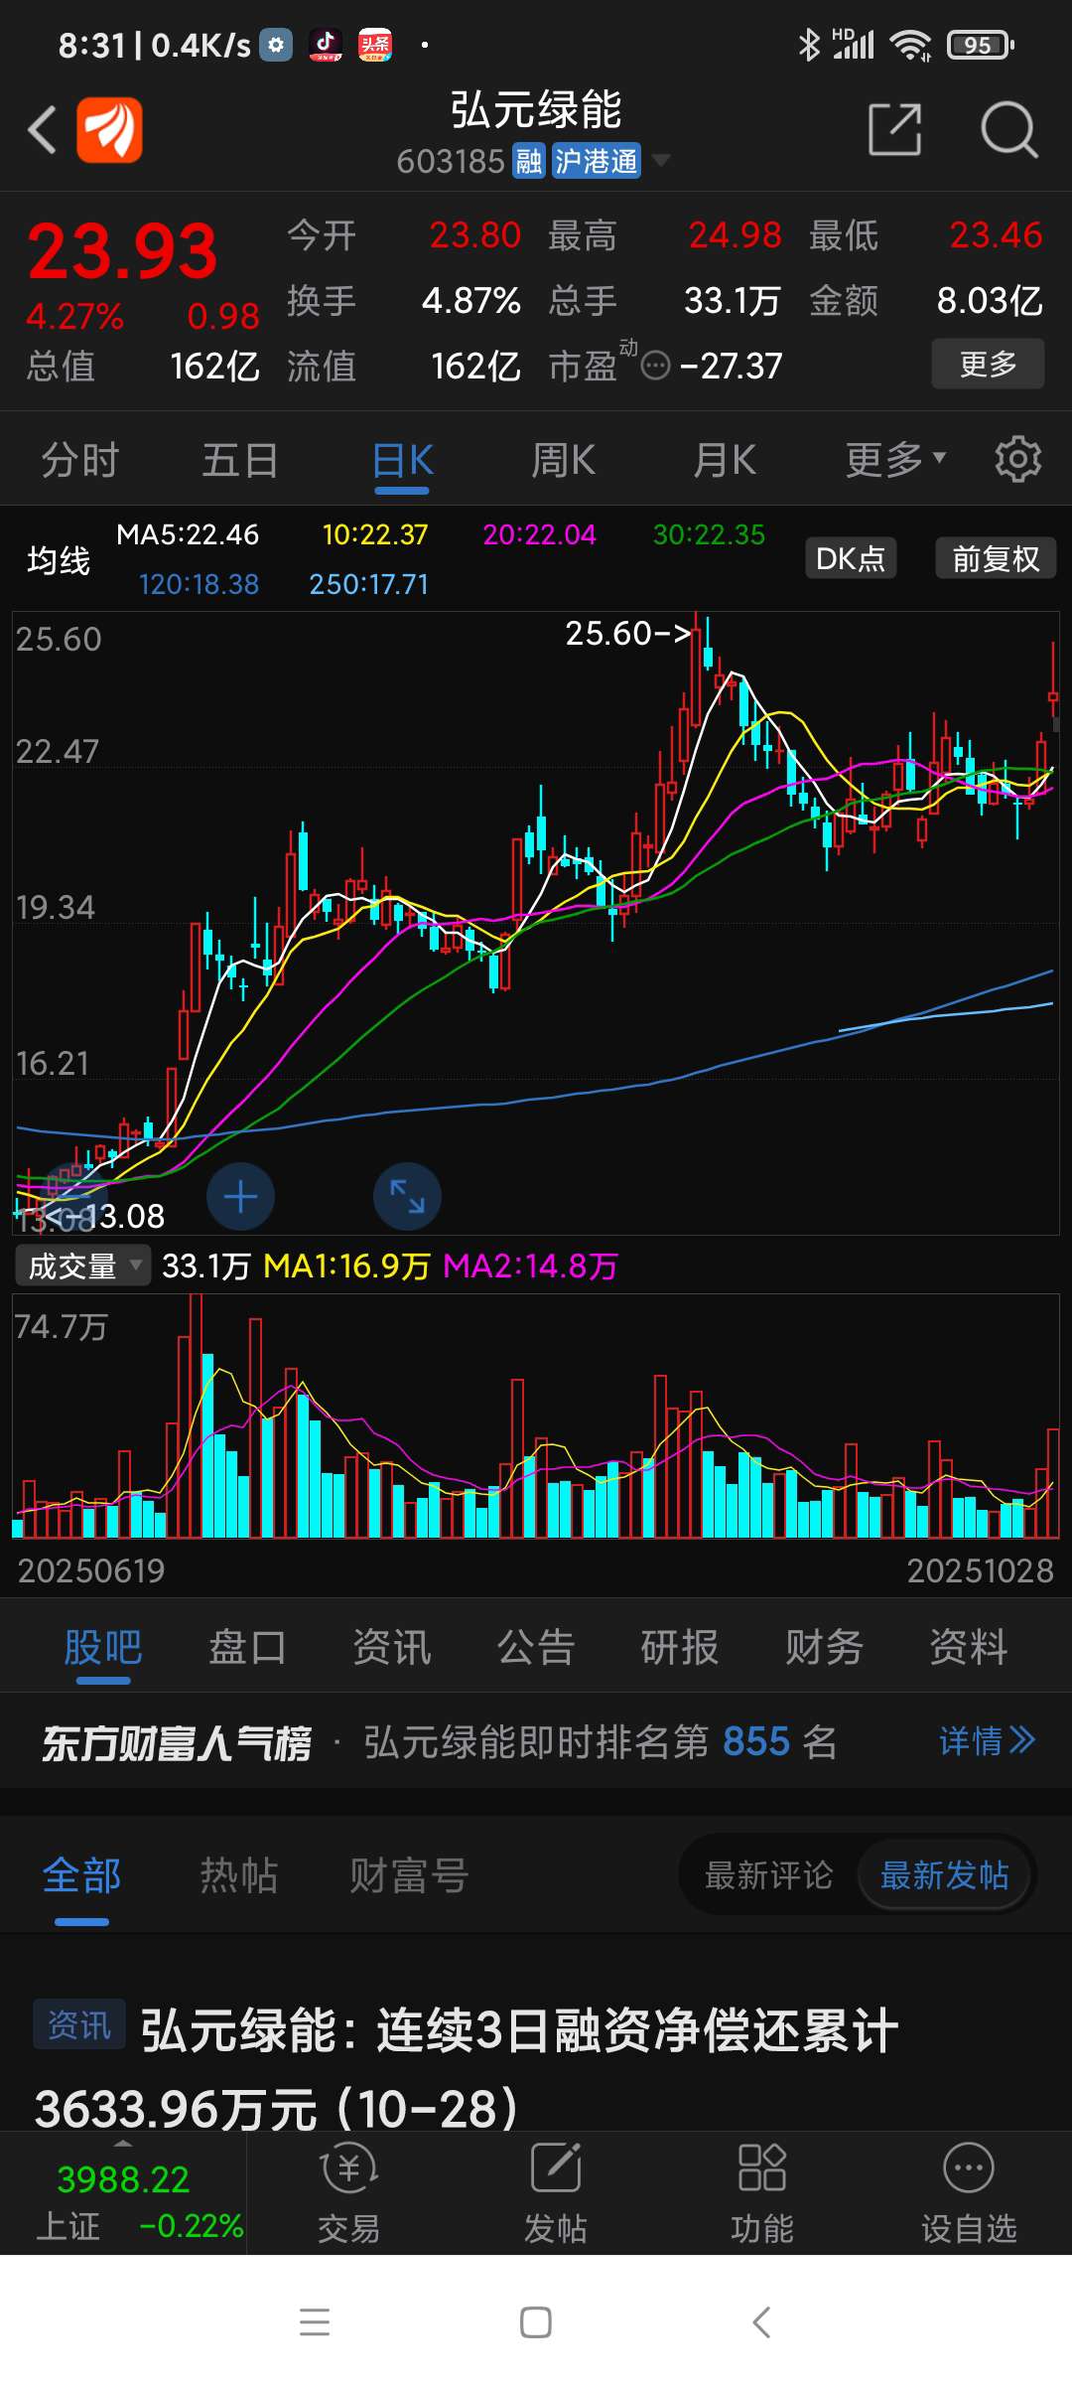Screen dimensions: 1072x2384
Task: Open chart settings gear icon
Action: click(x=1018, y=459)
